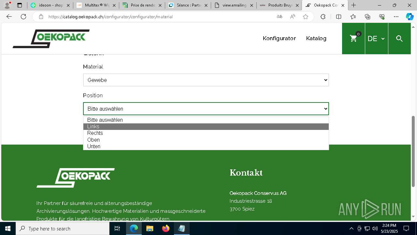
Task: Click the taskbar clock 2:24 PM
Action: [x=389, y=228]
